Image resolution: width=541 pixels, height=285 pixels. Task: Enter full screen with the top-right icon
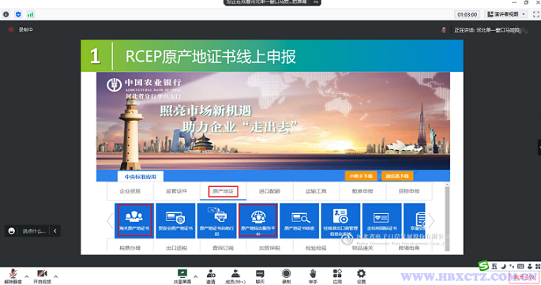[535, 14]
